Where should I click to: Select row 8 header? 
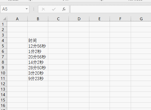(x=3, y=62)
